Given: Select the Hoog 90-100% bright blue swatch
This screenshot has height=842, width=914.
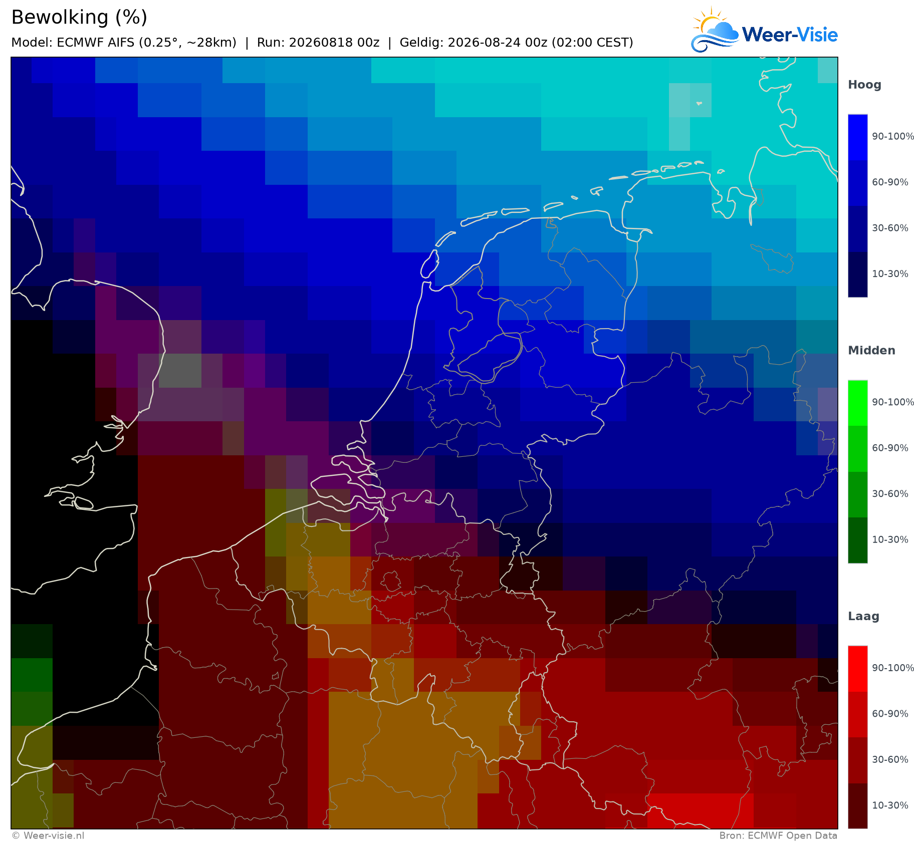Looking at the screenshot, I should pos(857,137).
